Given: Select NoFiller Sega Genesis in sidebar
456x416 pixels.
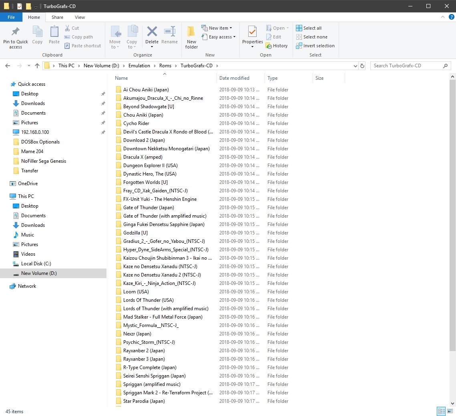Looking at the screenshot, I should click(x=43, y=161).
